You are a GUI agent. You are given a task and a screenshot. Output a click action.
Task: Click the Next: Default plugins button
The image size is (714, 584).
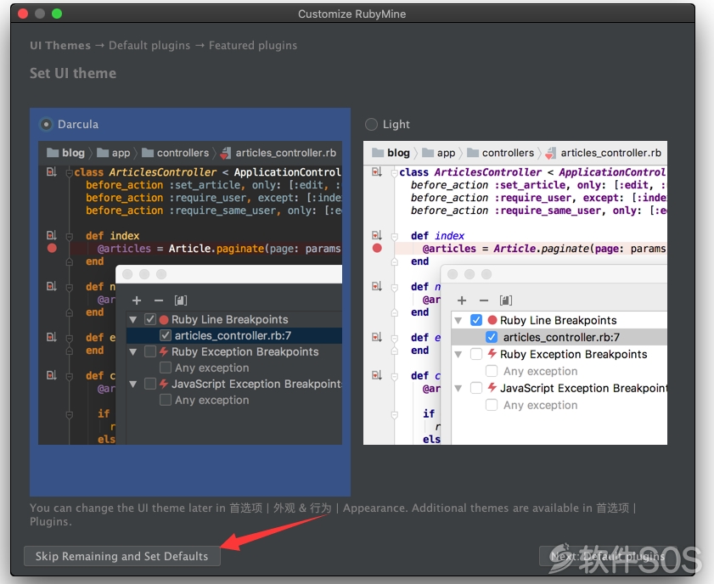(x=607, y=556)
